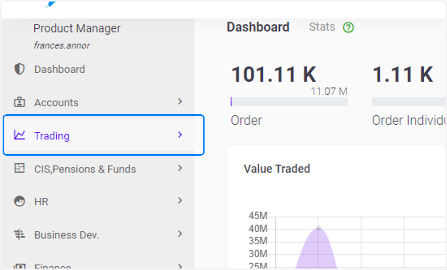Click the 101.11 K order value
This screenshot has height=270, width=447.
point(274,74)
